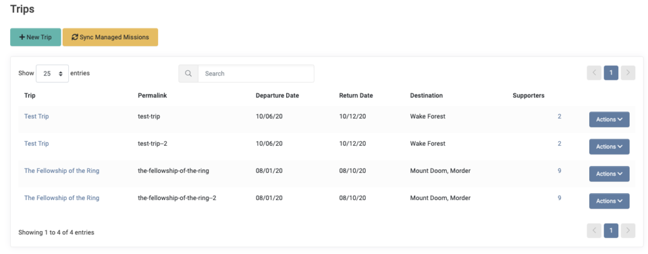Open the entries count dropdown showing 25
The height and width of the screenshot is (254, 648).
click(53, 73)
